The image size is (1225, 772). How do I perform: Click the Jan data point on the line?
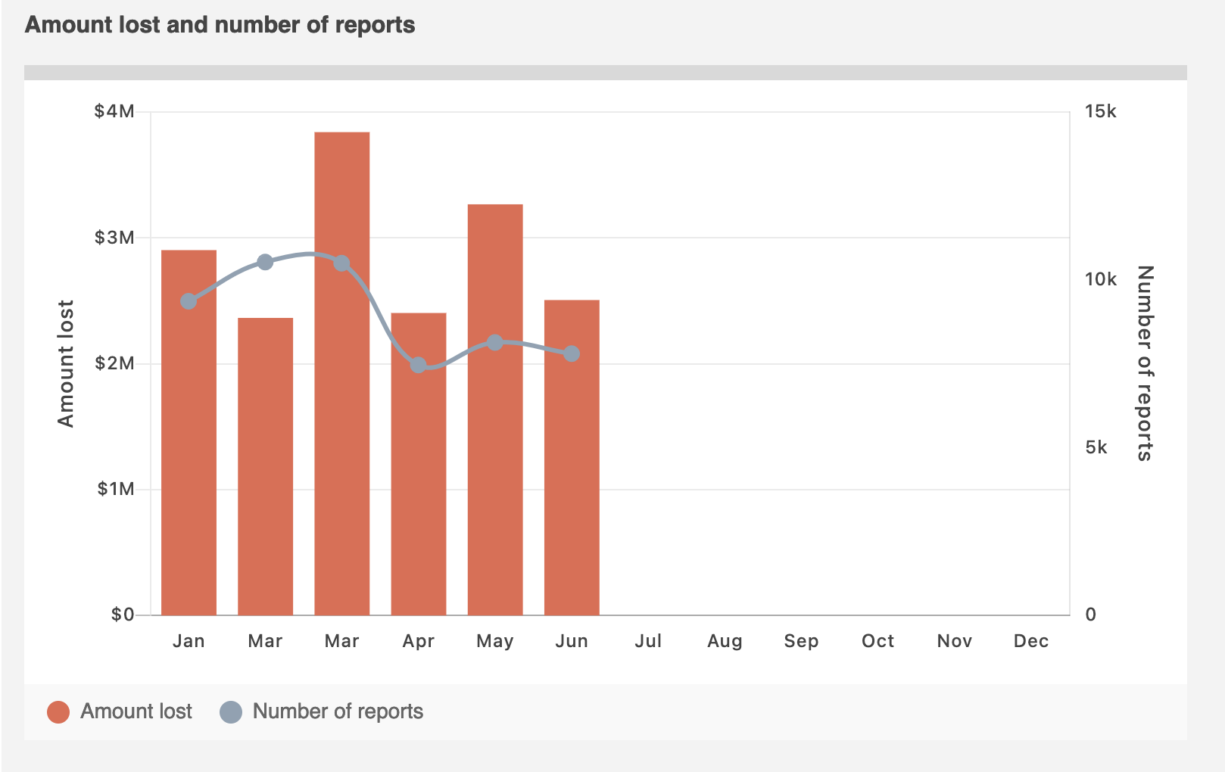tap(189, 301)
